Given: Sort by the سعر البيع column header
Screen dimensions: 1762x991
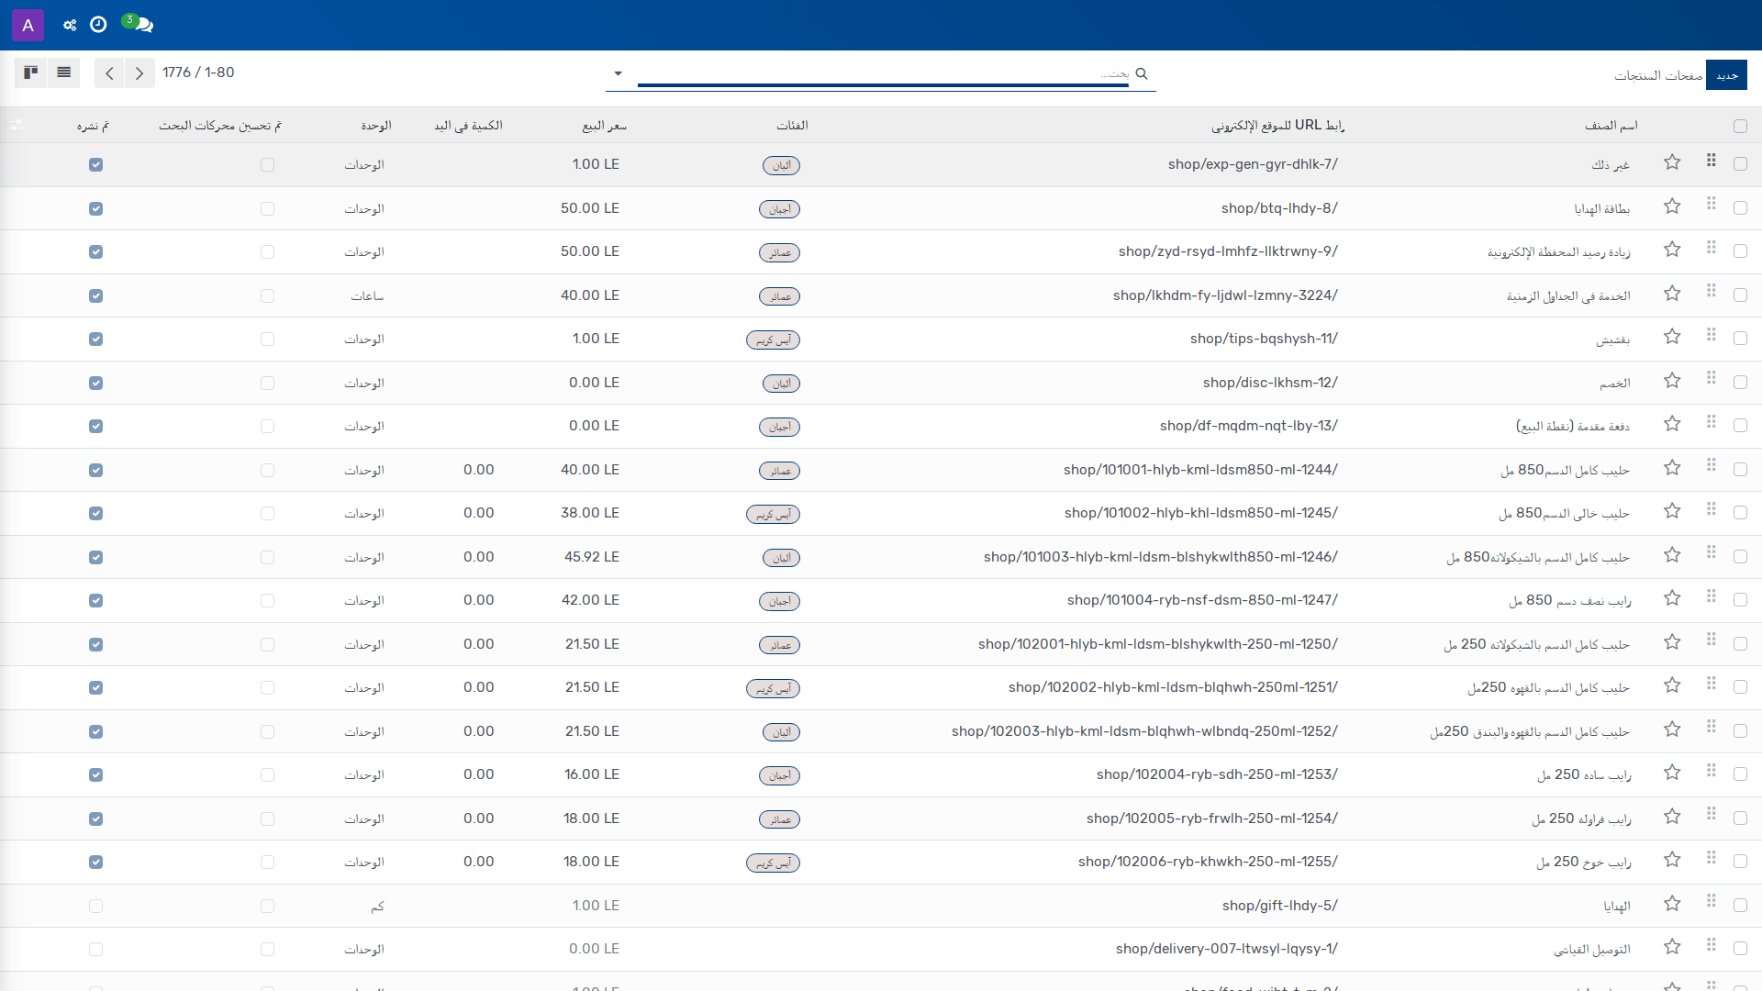Looking at the screenshot, I should pyautogui.click(x=605, y=126).
